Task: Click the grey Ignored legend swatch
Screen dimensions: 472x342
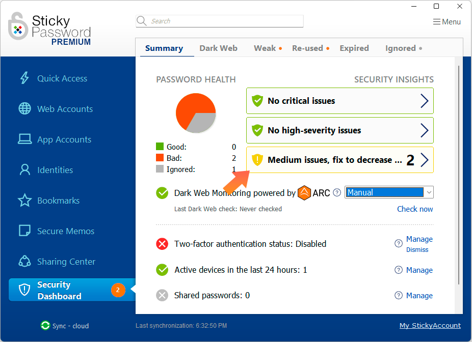Action: tap(160, 169)
